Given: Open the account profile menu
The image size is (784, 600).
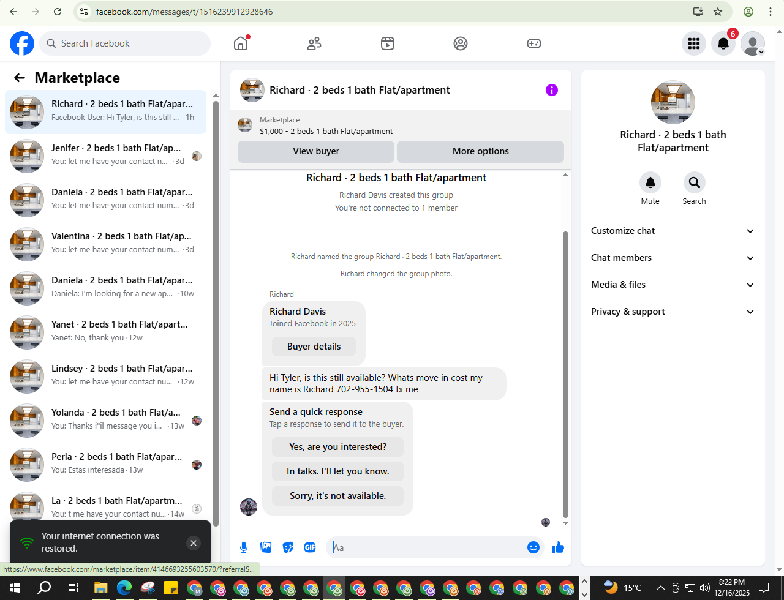Looking at the screenshot, I should pyautogui.click(x=753, y=43).
